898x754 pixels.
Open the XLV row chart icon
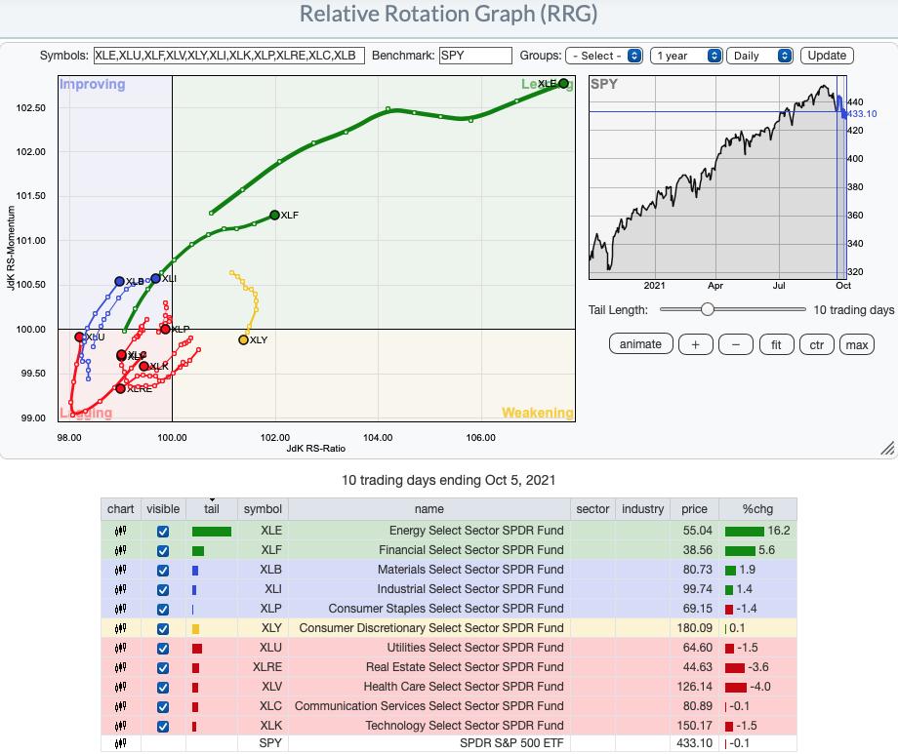coord(120,687)
